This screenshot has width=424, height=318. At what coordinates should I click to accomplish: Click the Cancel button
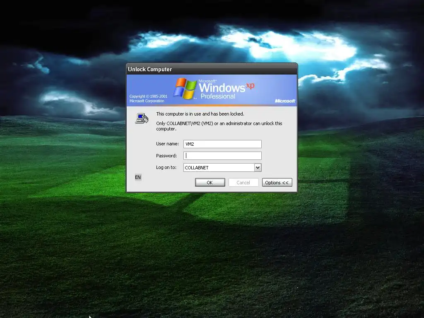click(x=243, y=183)
